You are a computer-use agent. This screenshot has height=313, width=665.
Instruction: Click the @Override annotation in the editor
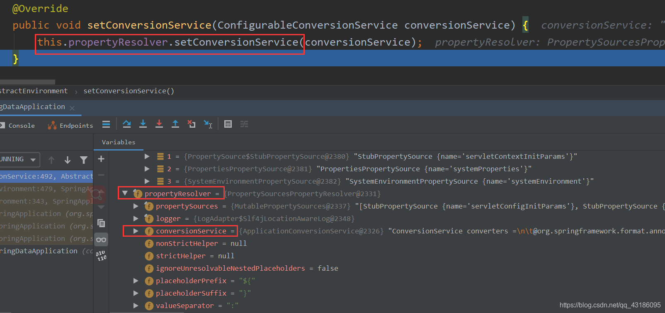pyautogui.click(x=40, y=8)
